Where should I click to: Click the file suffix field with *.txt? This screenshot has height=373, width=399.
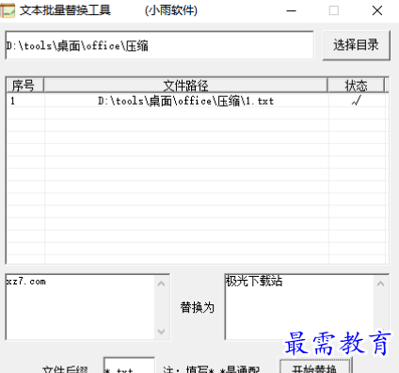129,365
